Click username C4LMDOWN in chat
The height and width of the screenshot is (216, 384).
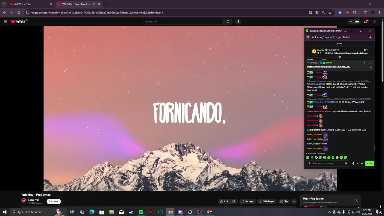click(319, 130)
